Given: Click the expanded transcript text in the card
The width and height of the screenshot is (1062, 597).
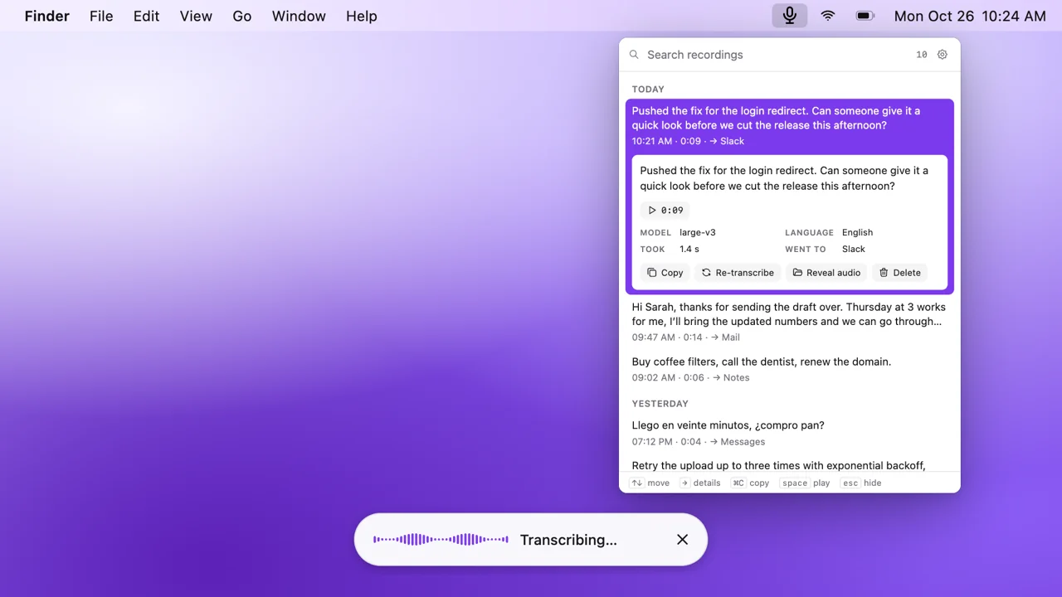Looking at the screenshot, I should tap(784, 178).
